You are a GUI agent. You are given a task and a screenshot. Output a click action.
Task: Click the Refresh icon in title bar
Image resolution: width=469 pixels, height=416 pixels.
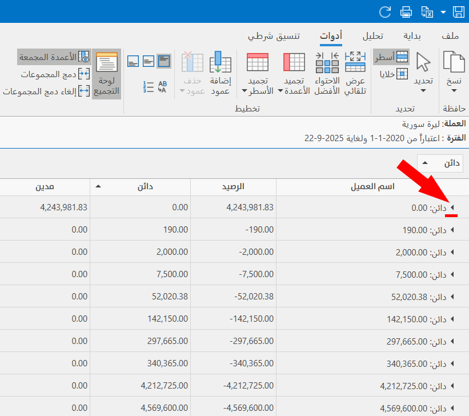click(386, 11)
